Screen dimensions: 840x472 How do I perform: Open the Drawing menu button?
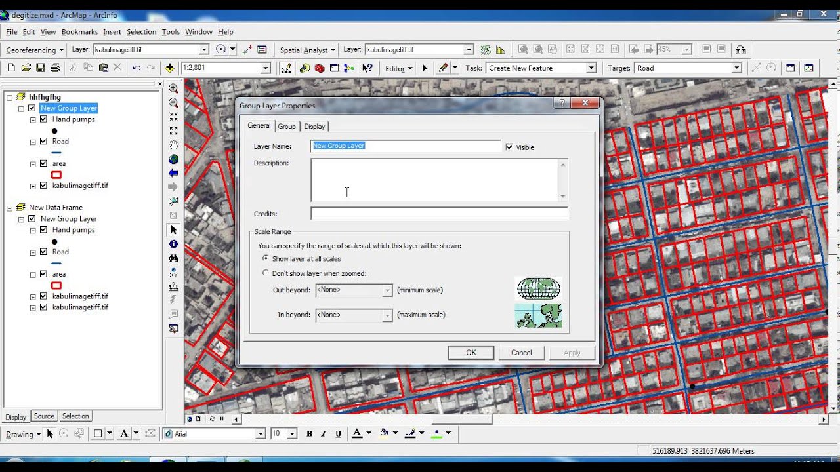pyautogui.click(x=24, y=434)
